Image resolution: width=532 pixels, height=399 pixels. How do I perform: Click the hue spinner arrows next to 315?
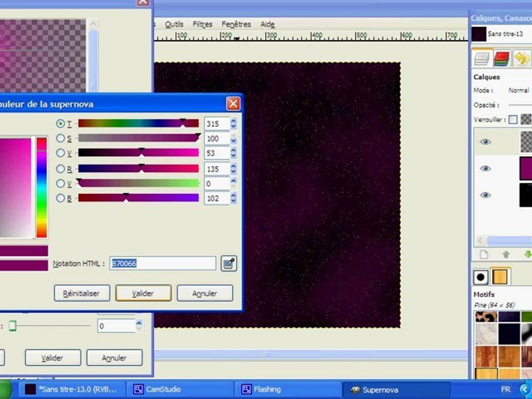click(x=233, y=123)
